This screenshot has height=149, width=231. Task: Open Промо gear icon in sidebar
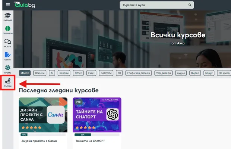coord(8,69)
